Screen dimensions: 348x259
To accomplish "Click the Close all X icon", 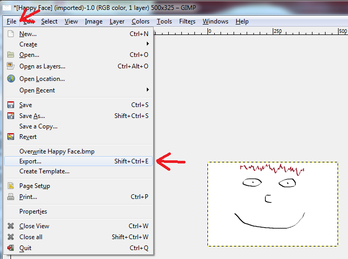I will click(10, 237).
